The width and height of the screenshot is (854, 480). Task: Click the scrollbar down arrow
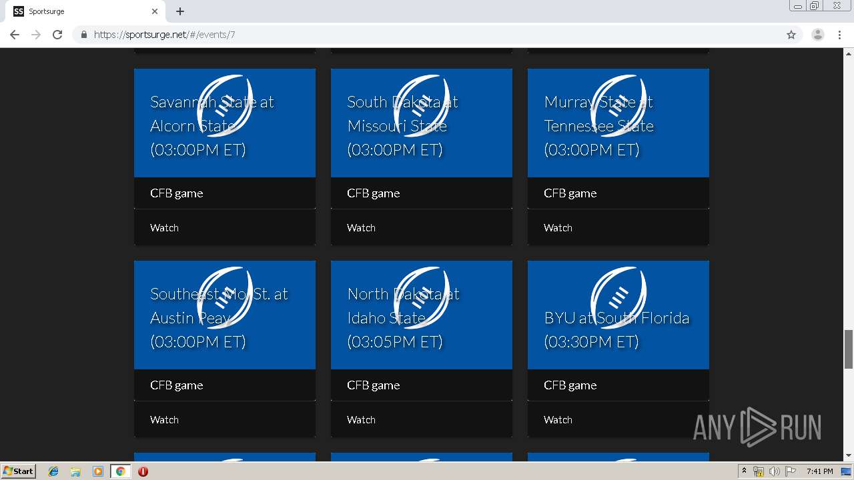[849, 455]
